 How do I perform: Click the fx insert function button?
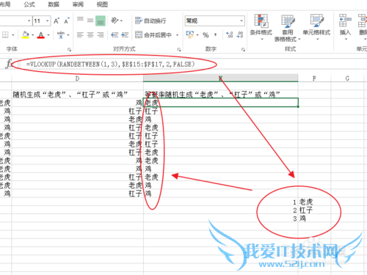pos(9,64)
